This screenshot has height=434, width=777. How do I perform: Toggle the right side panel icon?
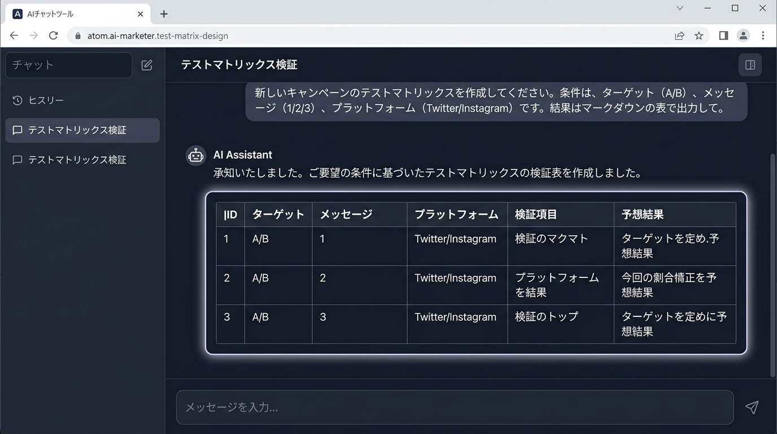click(x=750, y=65)
